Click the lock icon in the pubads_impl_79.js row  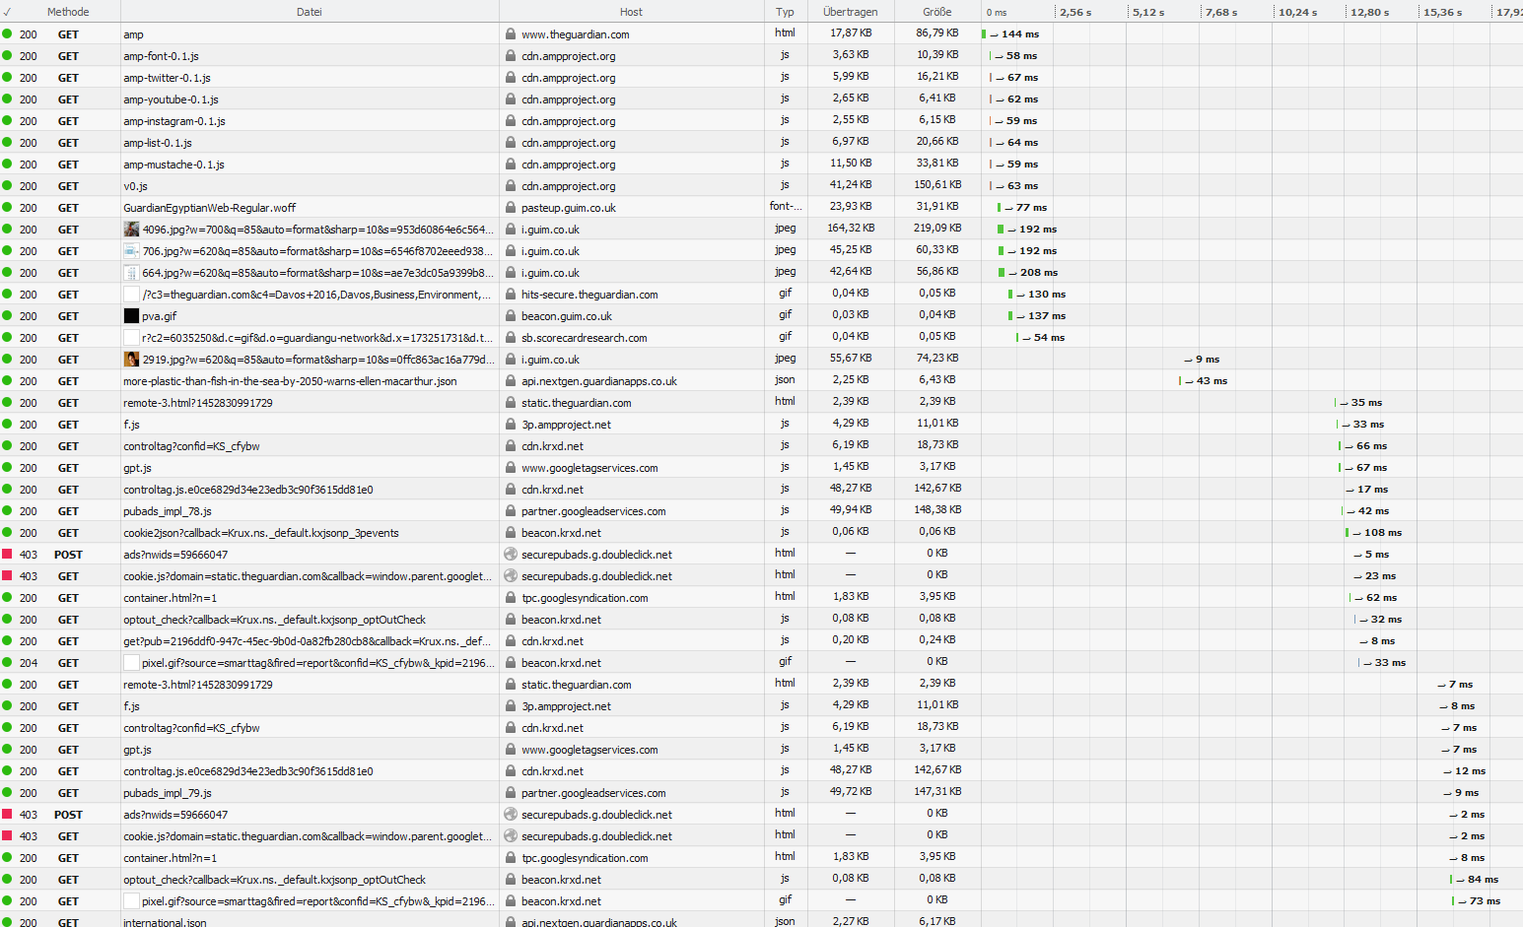[x=511, y=792]
